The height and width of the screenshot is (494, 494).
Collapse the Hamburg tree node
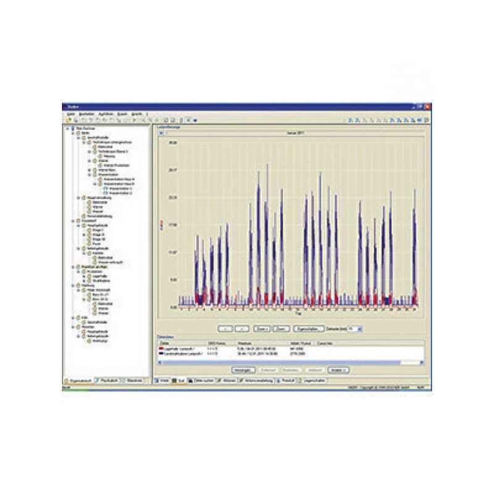(73, 285)
